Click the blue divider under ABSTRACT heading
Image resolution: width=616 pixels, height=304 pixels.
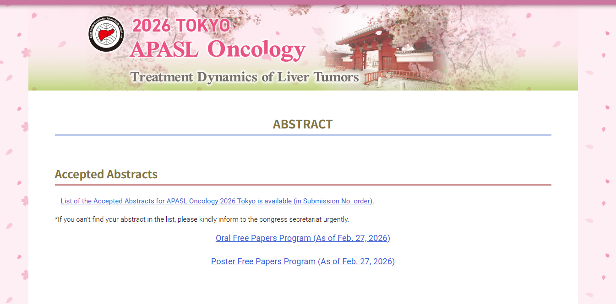(x=303, y=135)
